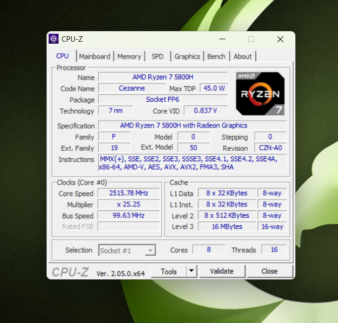This screenshot has width=338, height=323.
Task: Click the Core Speed value '2515.78 MHz'
Action: point(129,193)
